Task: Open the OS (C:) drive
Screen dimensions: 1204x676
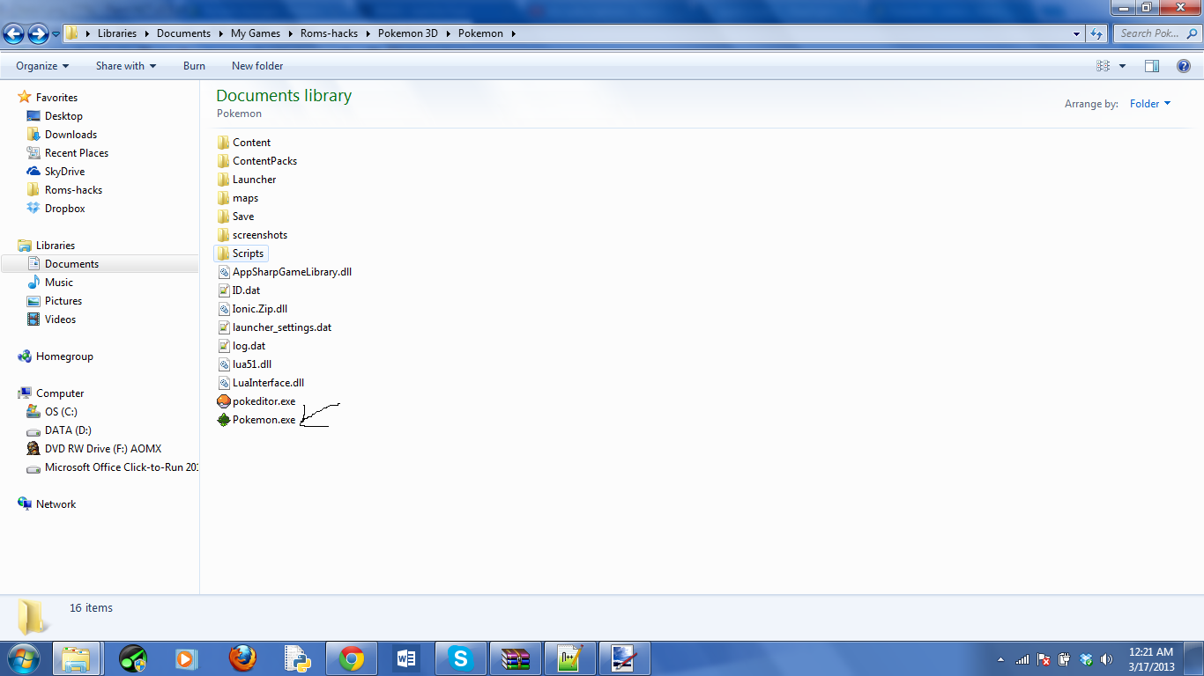Action: tap(52, 412)
